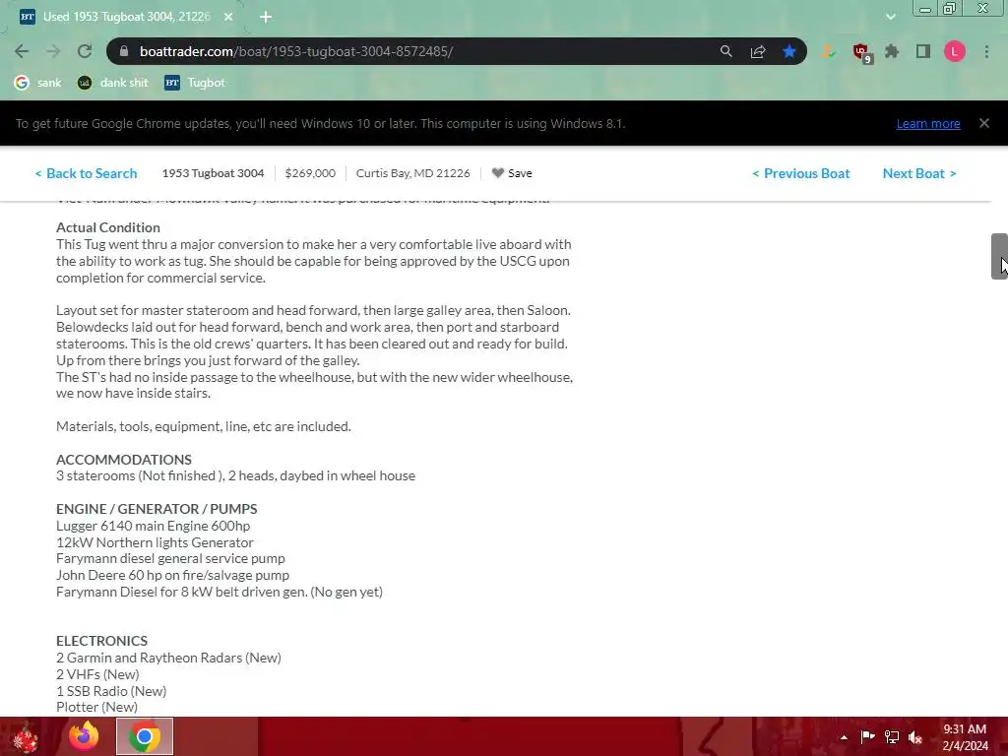The height and width of the screenshot is (756, 1008).
Task: Open the dank shit bookmark
Action: coord(112,83)
